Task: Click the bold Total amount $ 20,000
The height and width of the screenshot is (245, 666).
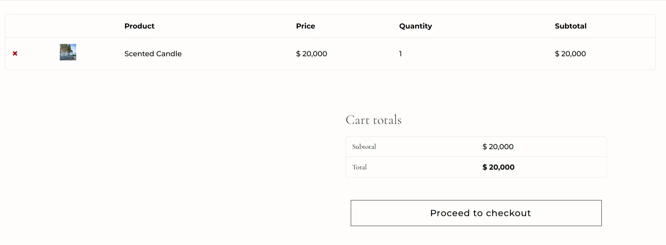Action: pyautogui.click(x=498, y=167)
